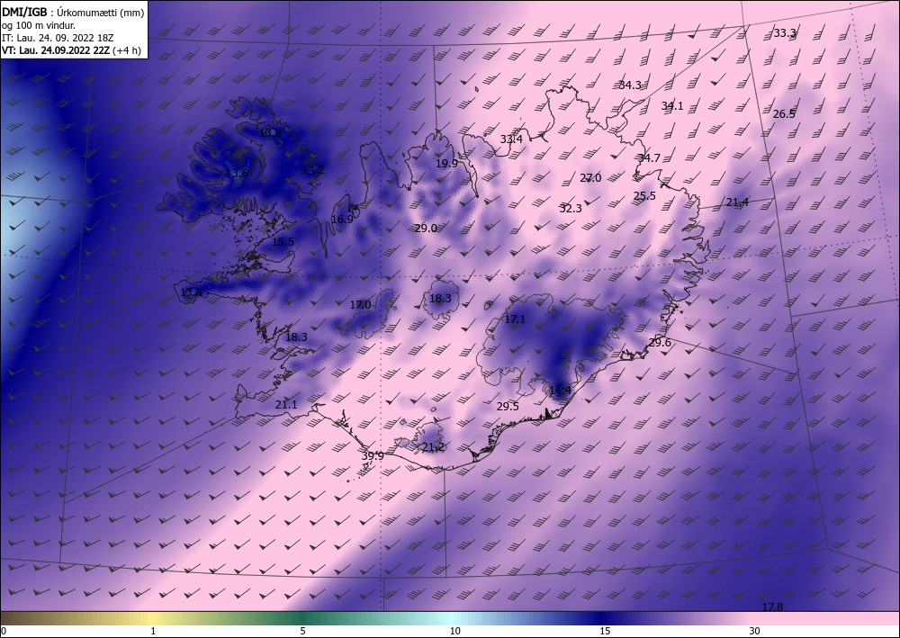The width and height of the screenshot is (900, 638).
Task: Click the value 27.0
Action: 590,178
